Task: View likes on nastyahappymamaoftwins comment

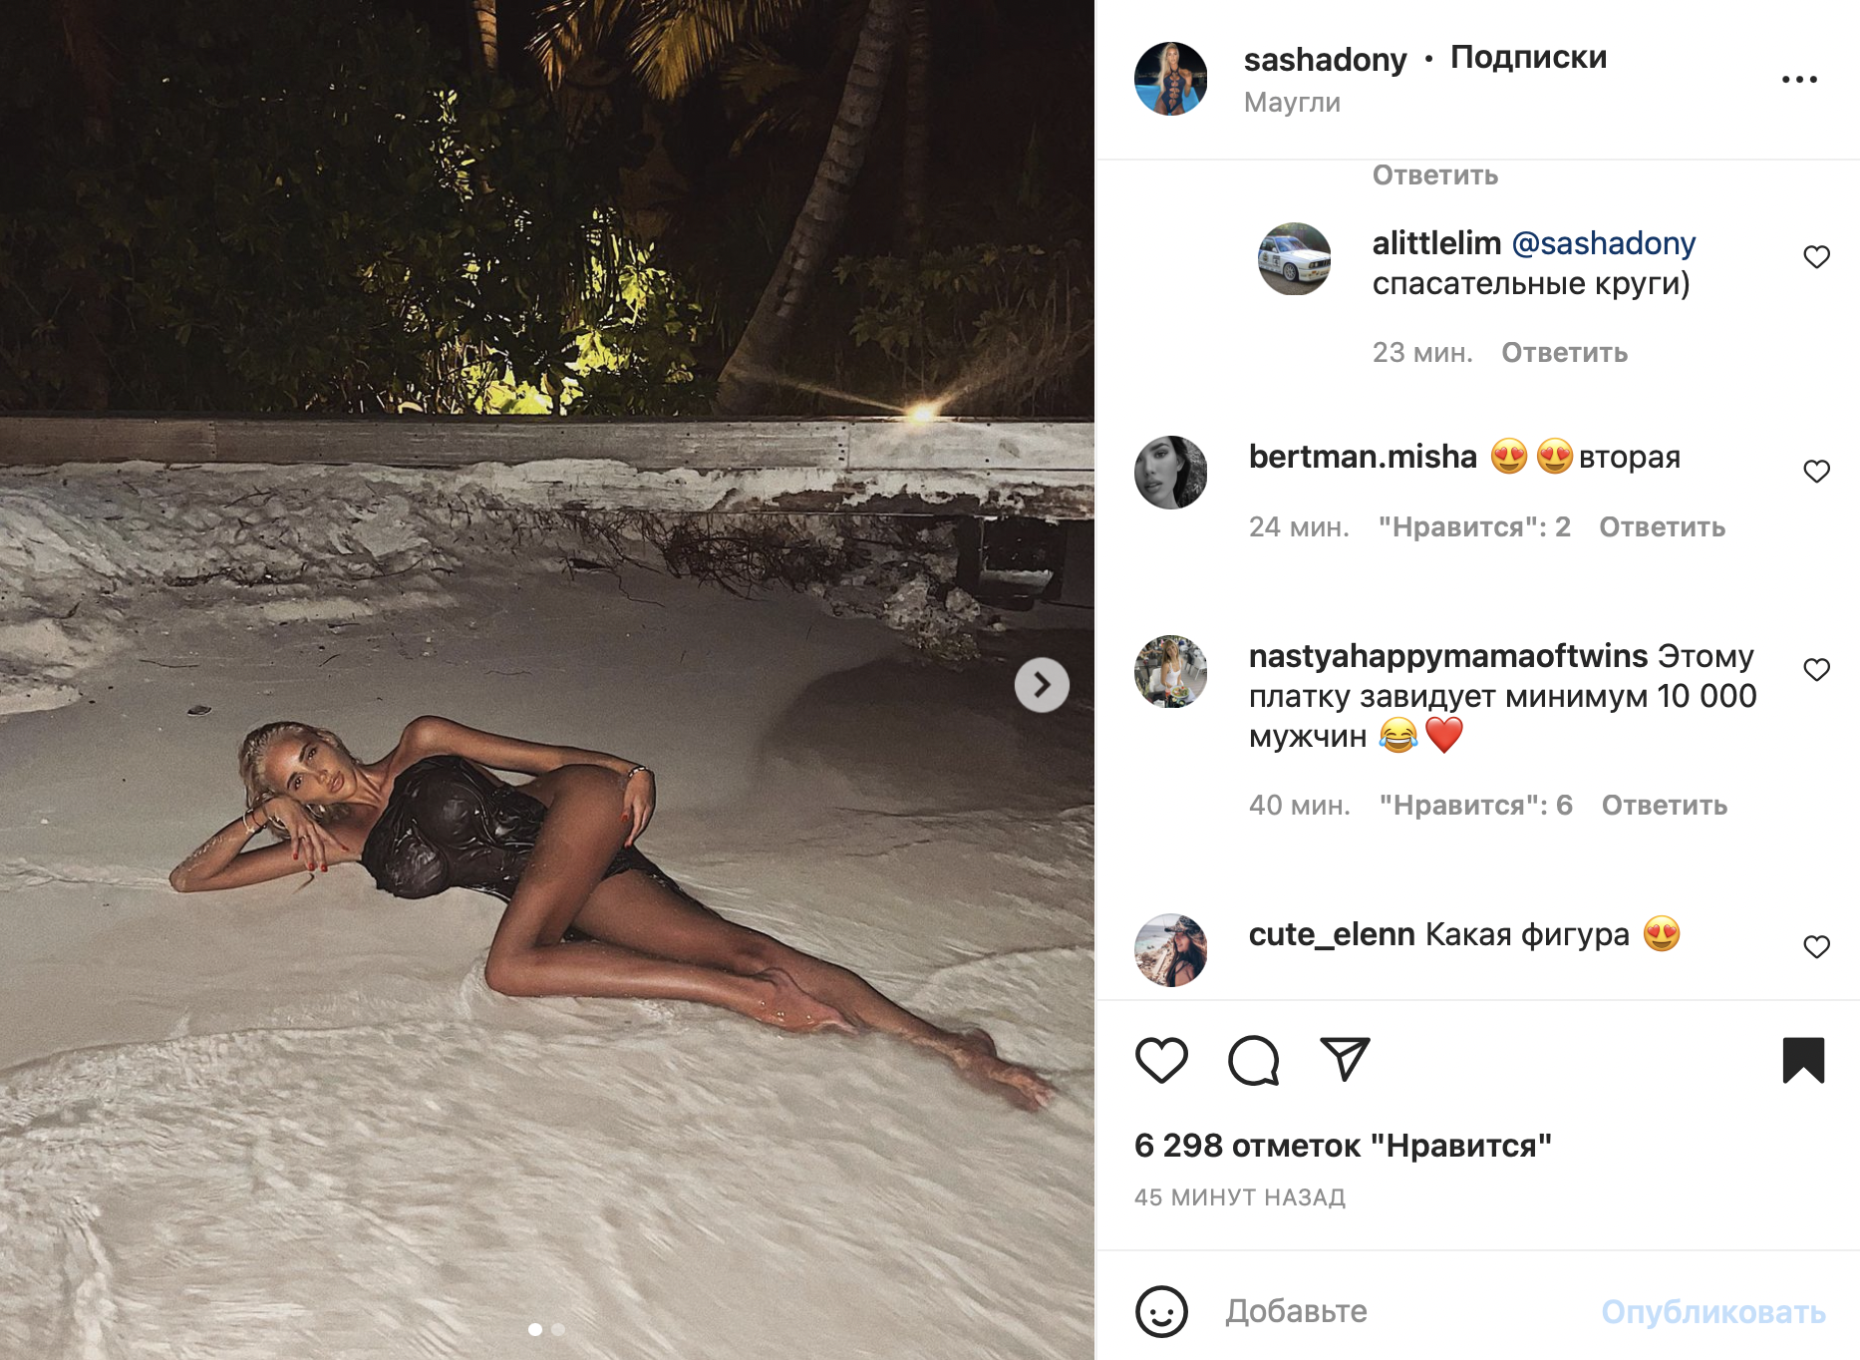Action: click(x=1475, y=806)
